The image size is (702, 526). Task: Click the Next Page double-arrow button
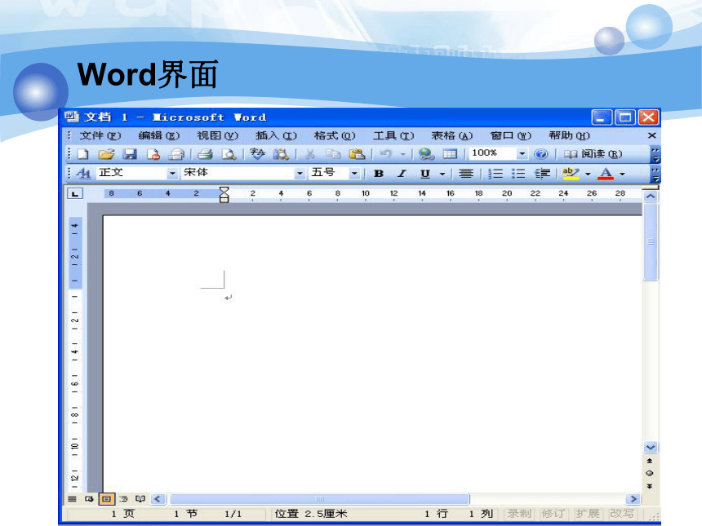[650, 486]
